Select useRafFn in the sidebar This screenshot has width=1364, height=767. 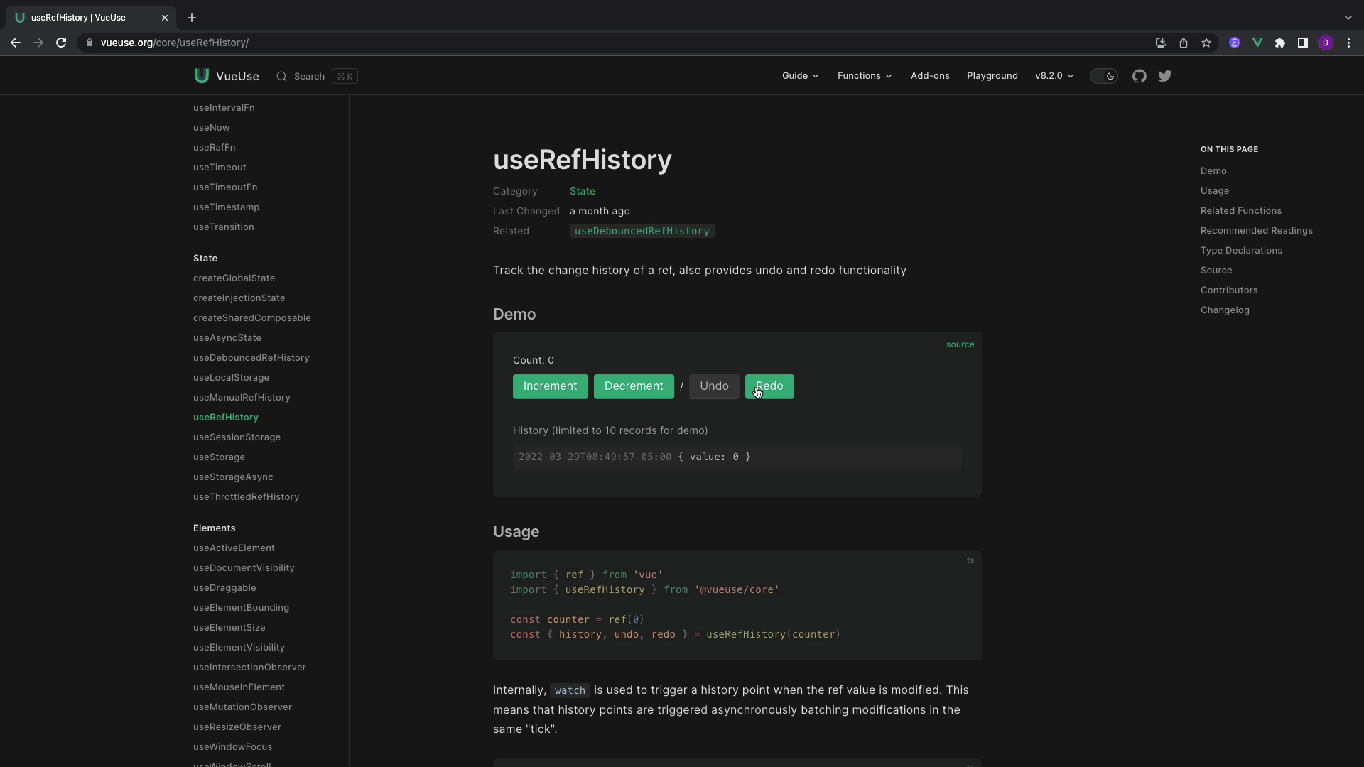click(x=214, y=148)
